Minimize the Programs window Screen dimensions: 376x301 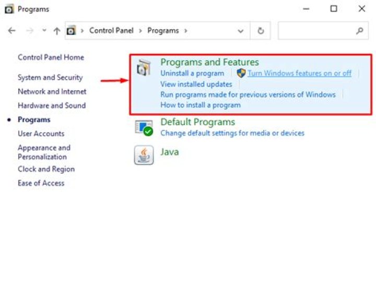(306, 9)
